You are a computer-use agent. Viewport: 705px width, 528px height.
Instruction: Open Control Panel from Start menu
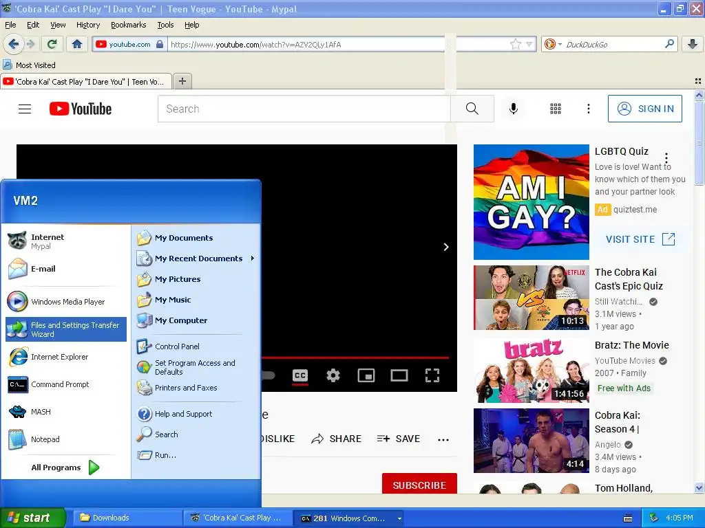[196, 346]
